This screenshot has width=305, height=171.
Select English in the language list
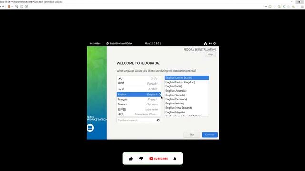click(139, 95)
